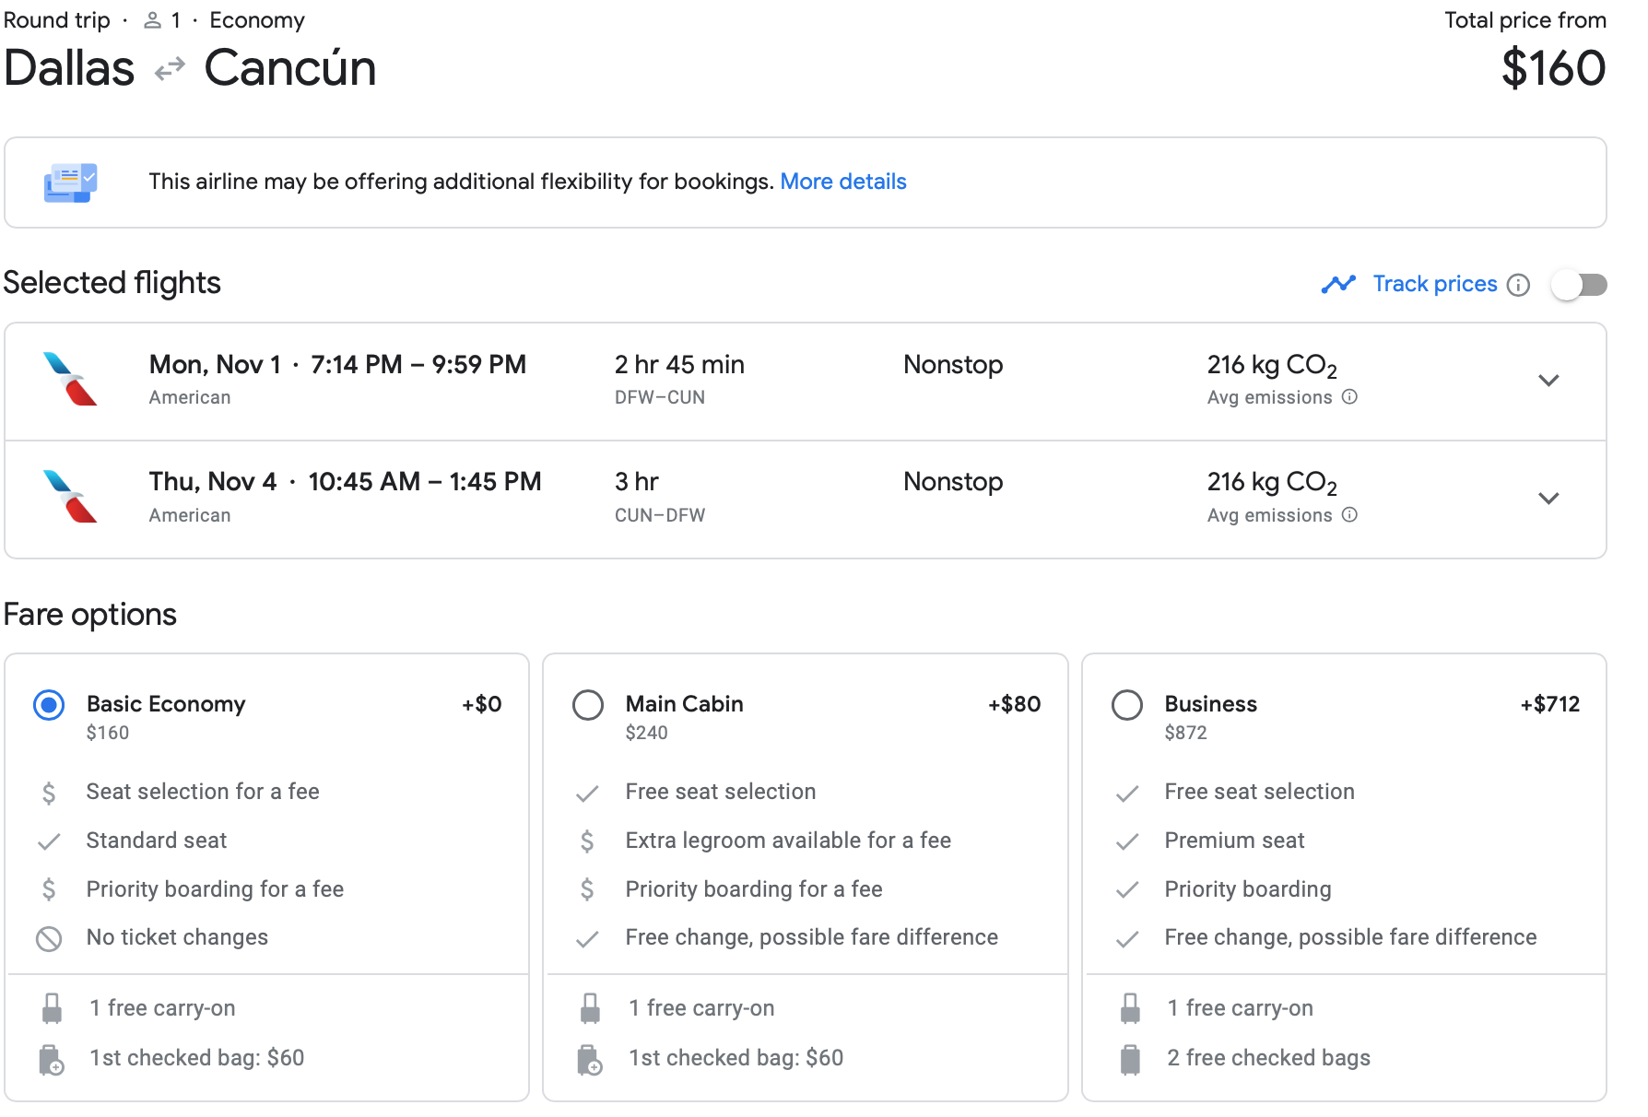The width and height of the screenshot is (1648, 1117).
Task: Click info icon for return flight emissions
Action: 1349,515
